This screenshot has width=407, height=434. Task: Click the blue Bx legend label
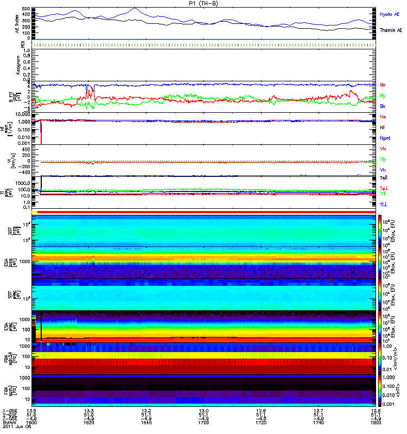pos(383,106)
